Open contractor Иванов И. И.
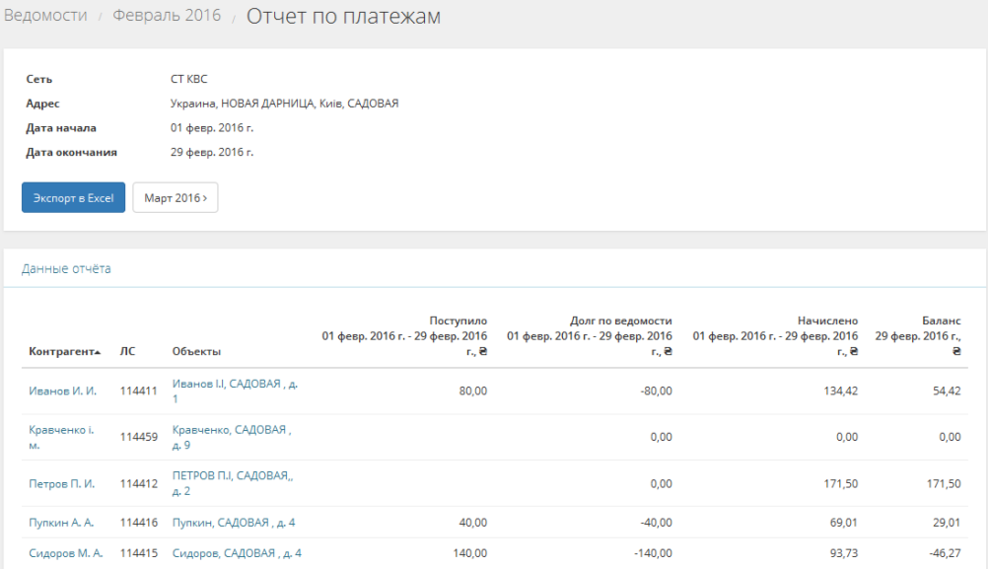This screenshot has width=988, height=569. (x=63, y=391)
